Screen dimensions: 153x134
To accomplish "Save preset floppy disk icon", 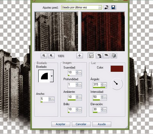I will point(113,7).
